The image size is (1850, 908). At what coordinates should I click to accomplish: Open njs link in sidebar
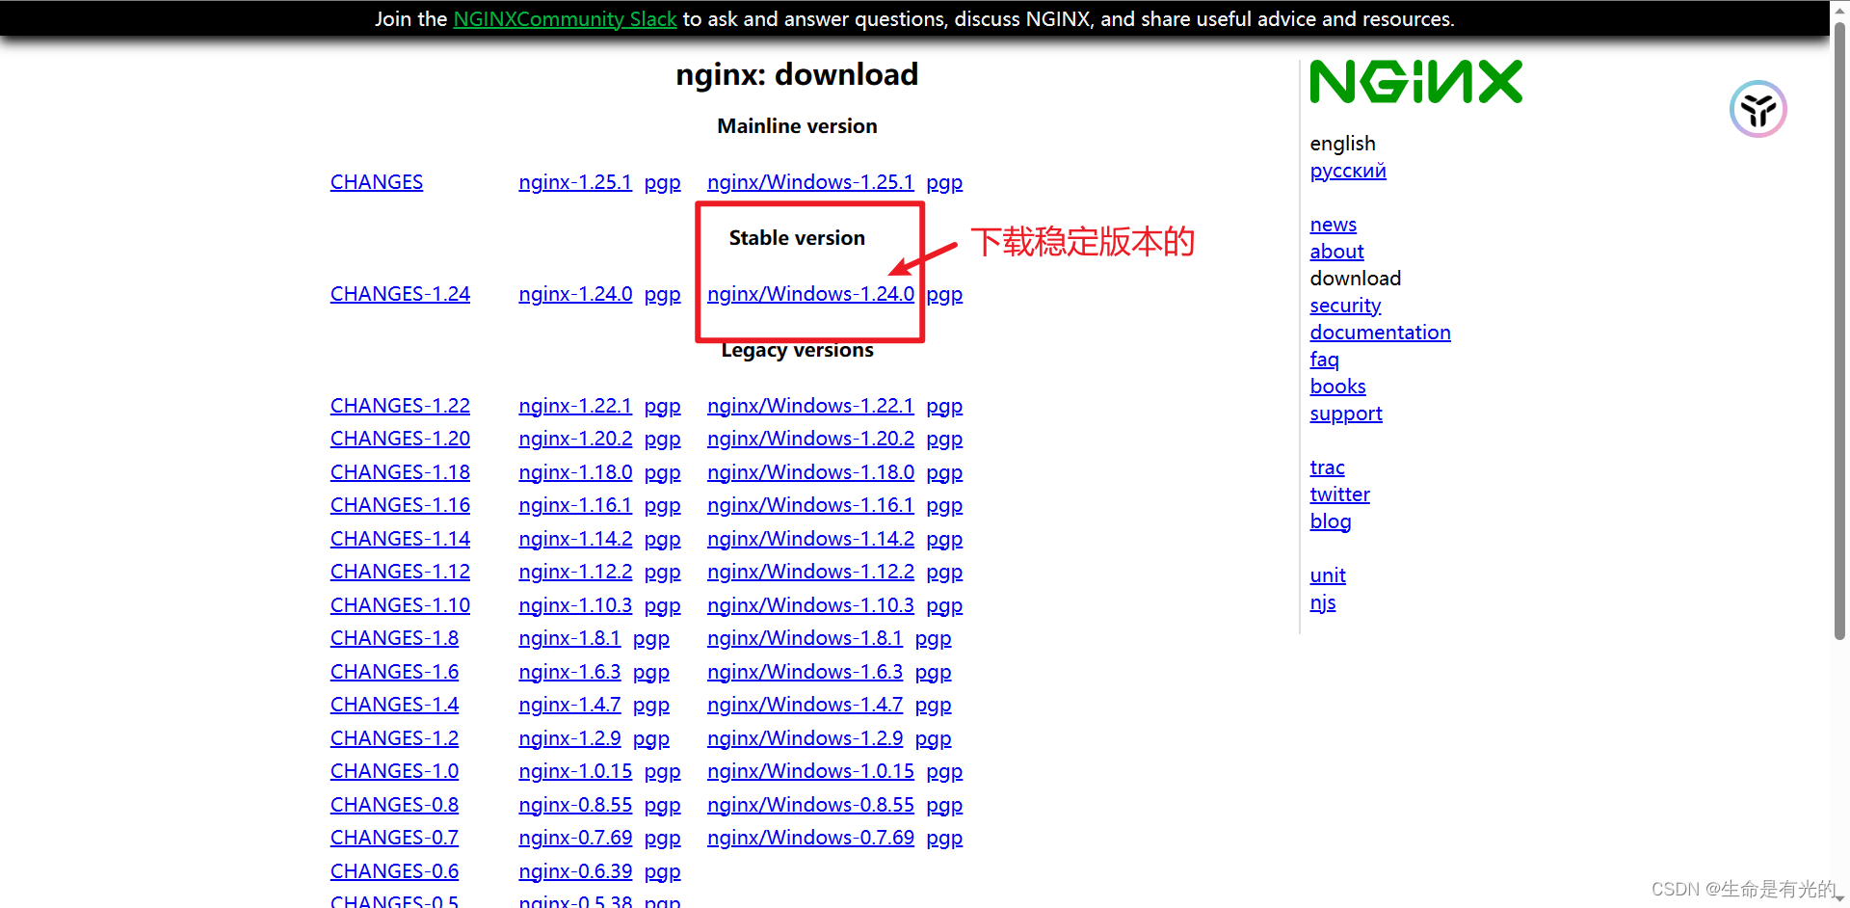(x=1322, y=602)
